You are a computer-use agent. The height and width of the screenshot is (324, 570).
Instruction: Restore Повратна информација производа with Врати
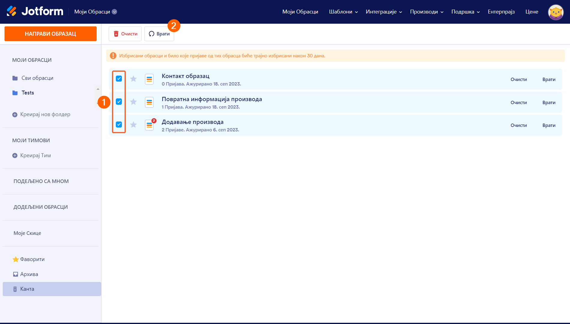click(549, 103)
